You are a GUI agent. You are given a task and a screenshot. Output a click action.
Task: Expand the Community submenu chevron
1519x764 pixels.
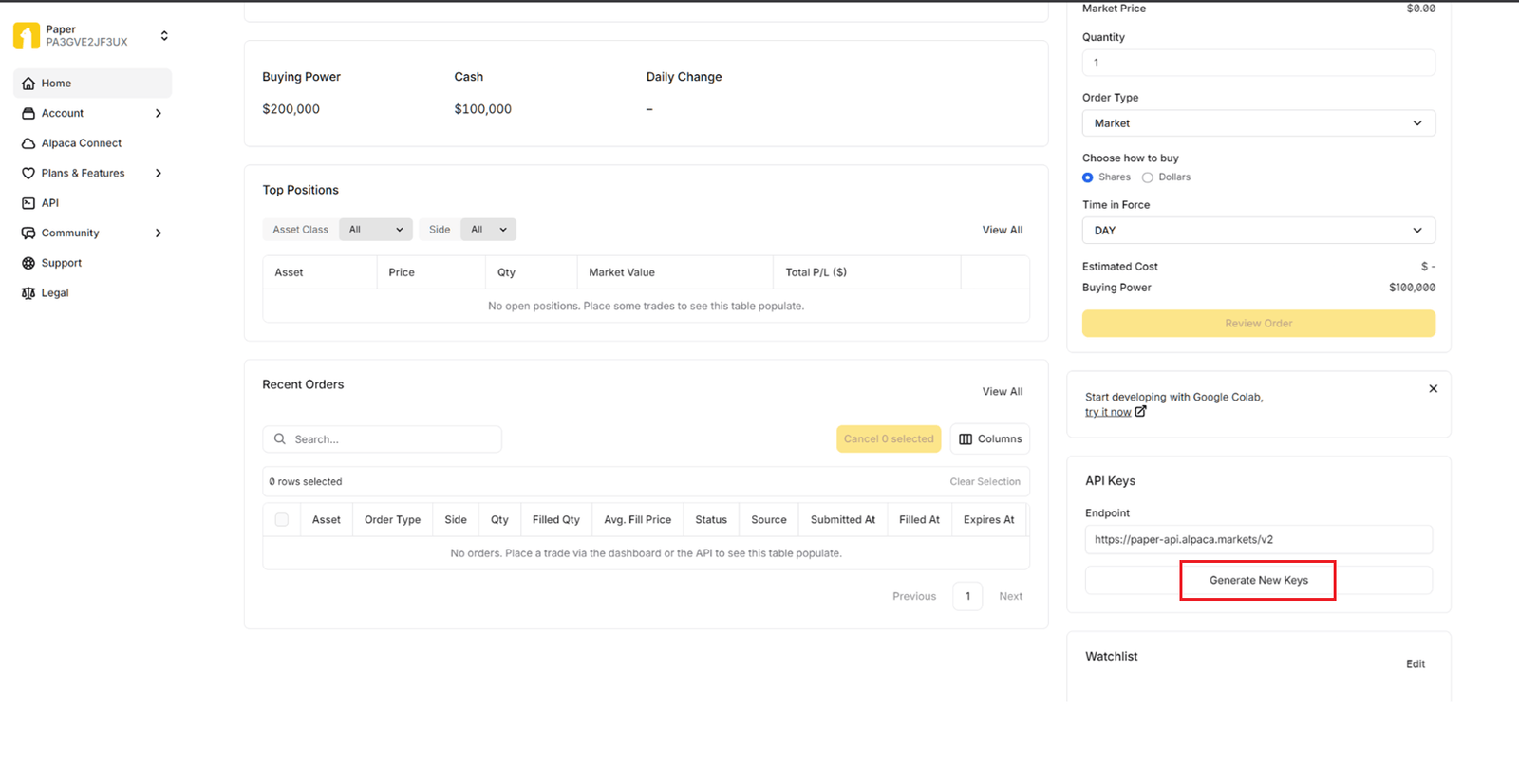(x=159, y=233)
